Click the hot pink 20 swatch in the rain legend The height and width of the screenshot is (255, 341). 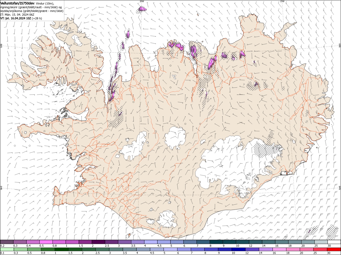(x=307, y=249)
